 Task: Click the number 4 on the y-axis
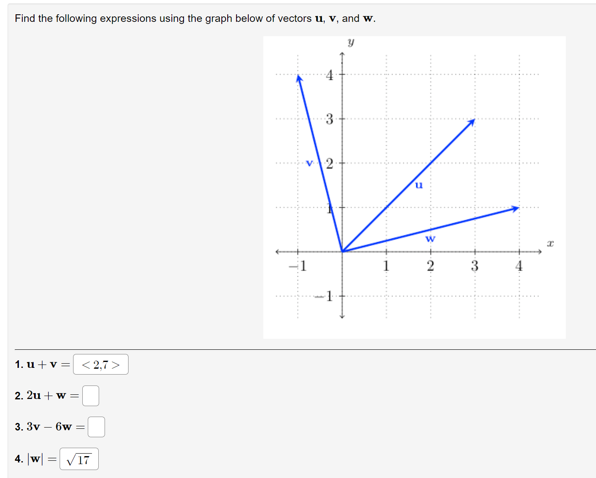[x=330, y=75]
